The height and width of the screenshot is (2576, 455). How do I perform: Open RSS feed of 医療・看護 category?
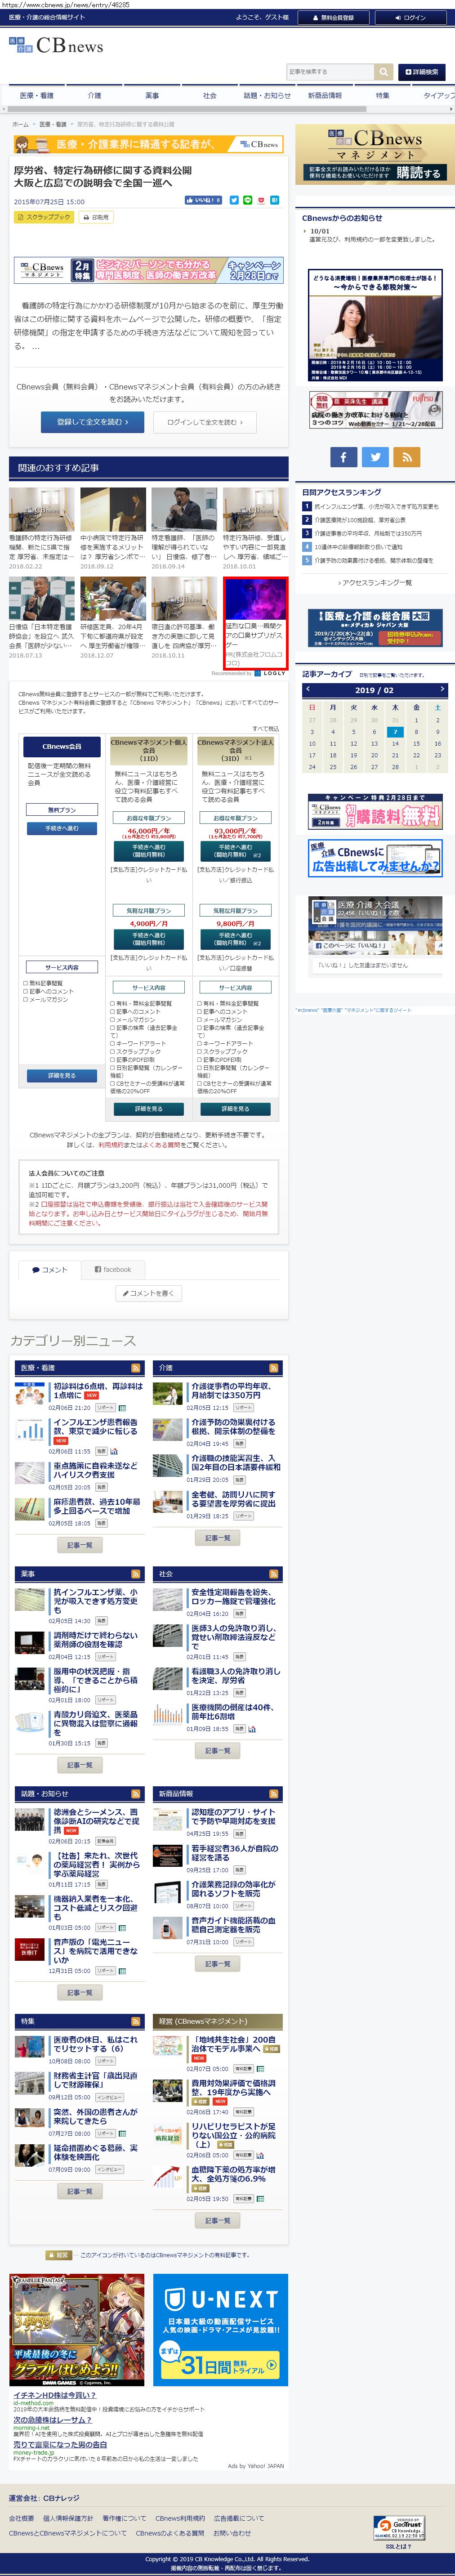coord(135,1367)
